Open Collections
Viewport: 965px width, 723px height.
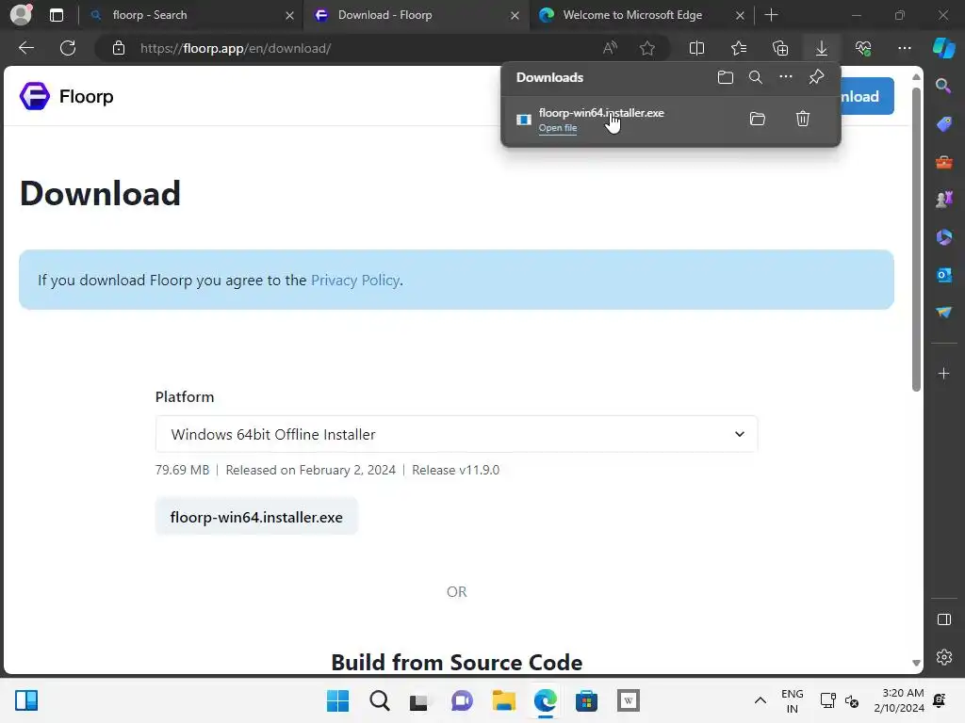point(779,48)
